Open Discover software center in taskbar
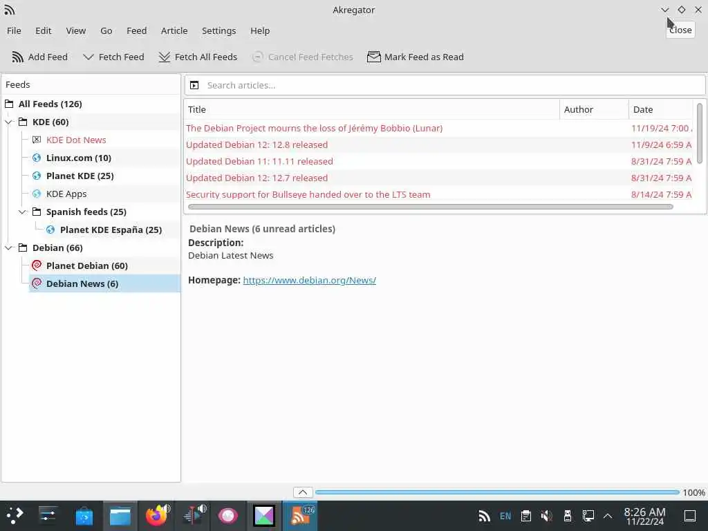The height and width of the screenshot is (531, 708). [x=84, y=516]
